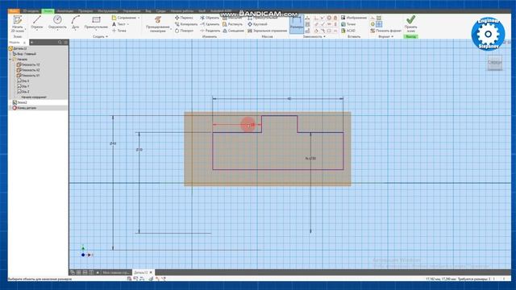The height and width of the screenshot is (290, 516).
Task: Toggle the highlighted driven dimension format icon
Action: (x=379, y=24)
